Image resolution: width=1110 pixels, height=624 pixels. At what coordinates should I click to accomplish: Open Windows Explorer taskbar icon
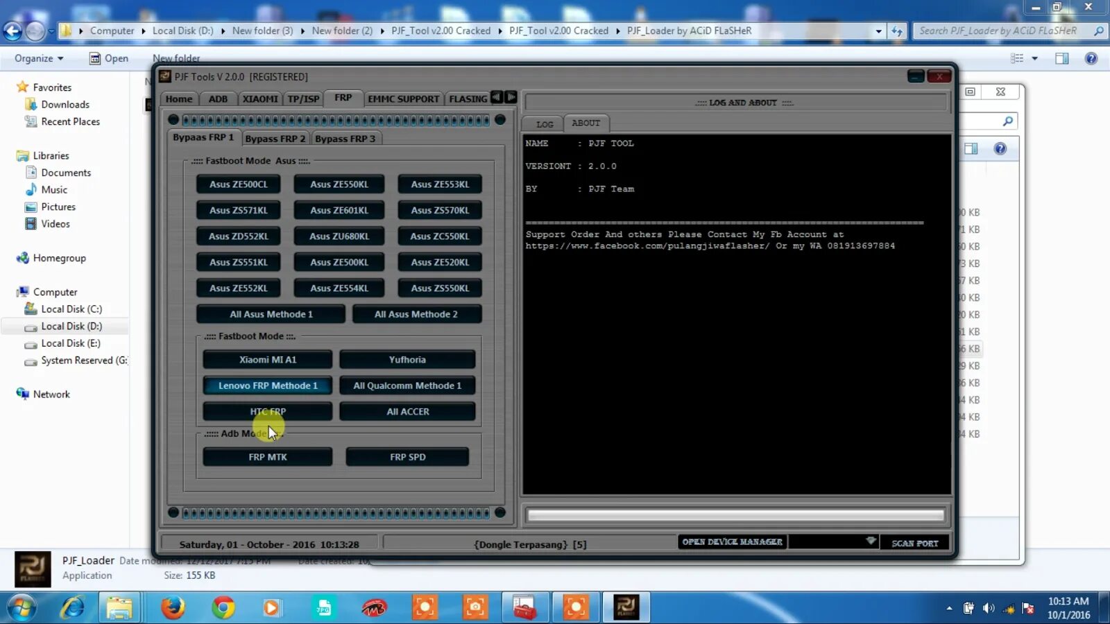click(x=119, y=608)
